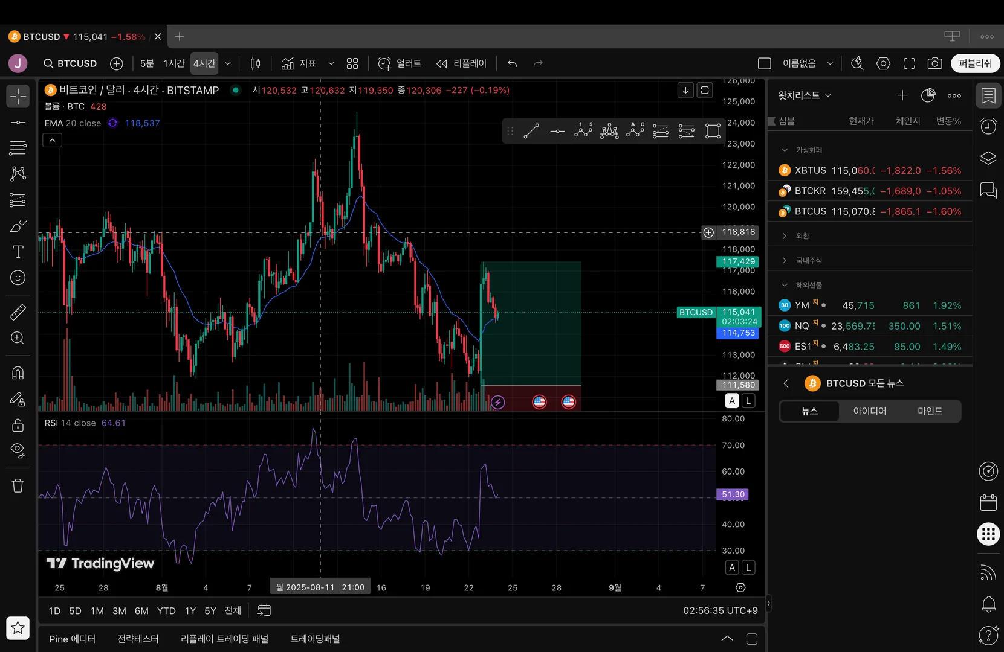The height and width of the screenshot is (652, 1004).
Task: Switch to the 1시간 timeframe
Action: [x=174, y=63]
